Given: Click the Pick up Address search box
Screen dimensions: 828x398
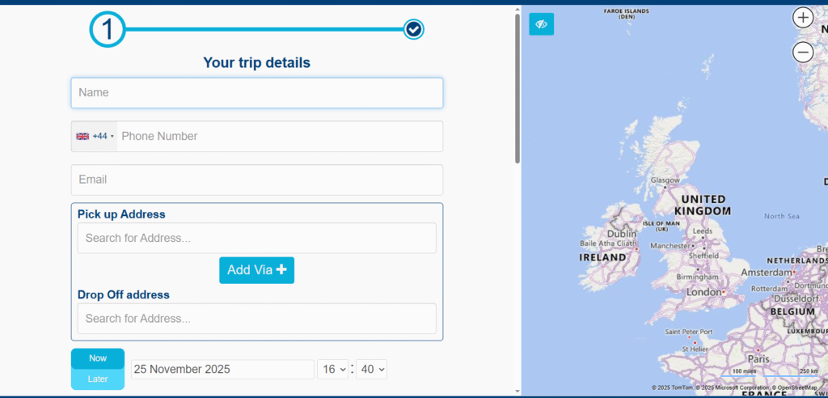Looking at the screenshot, I should (x=256, y=239).
